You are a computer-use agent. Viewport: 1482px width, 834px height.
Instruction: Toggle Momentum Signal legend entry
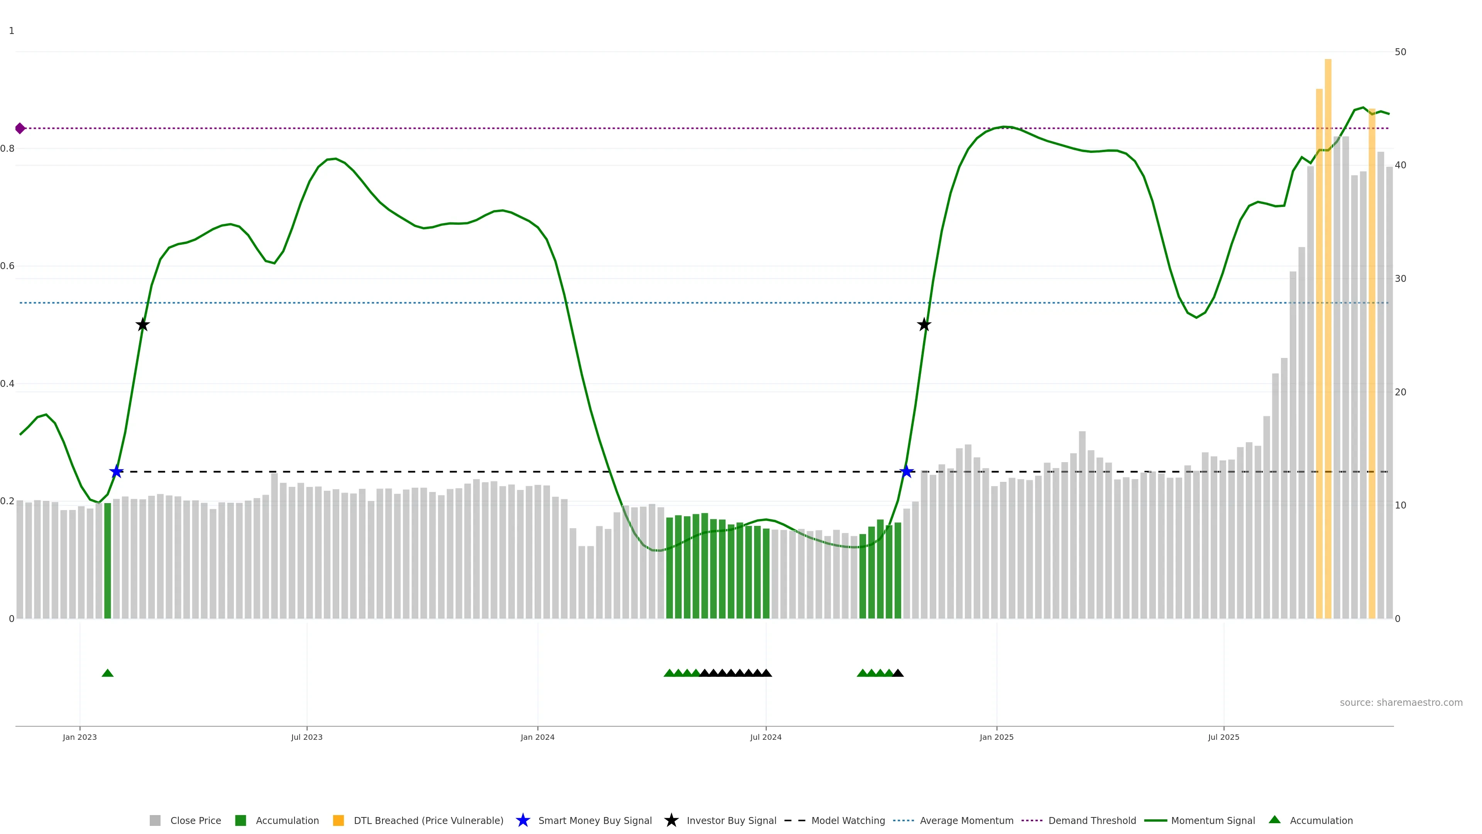pyautogui.click(x=1213, y=820)
